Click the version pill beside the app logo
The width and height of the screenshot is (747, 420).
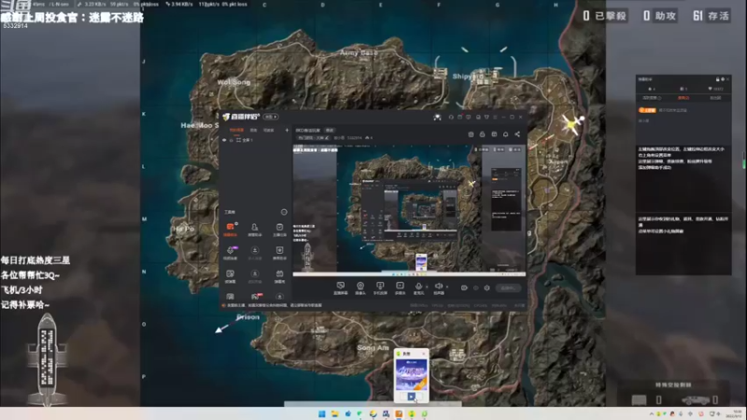click(271, 117)
